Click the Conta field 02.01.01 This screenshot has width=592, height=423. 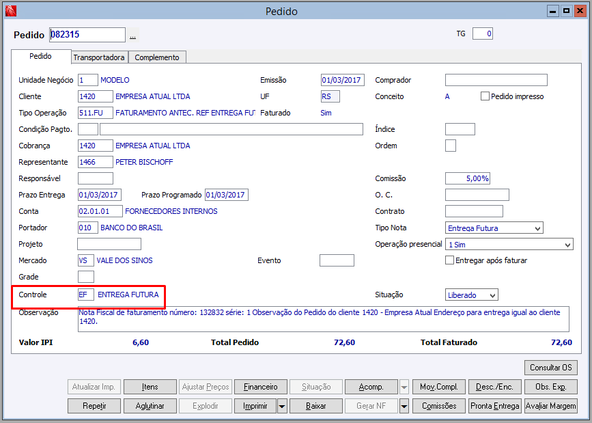[100, 211]
